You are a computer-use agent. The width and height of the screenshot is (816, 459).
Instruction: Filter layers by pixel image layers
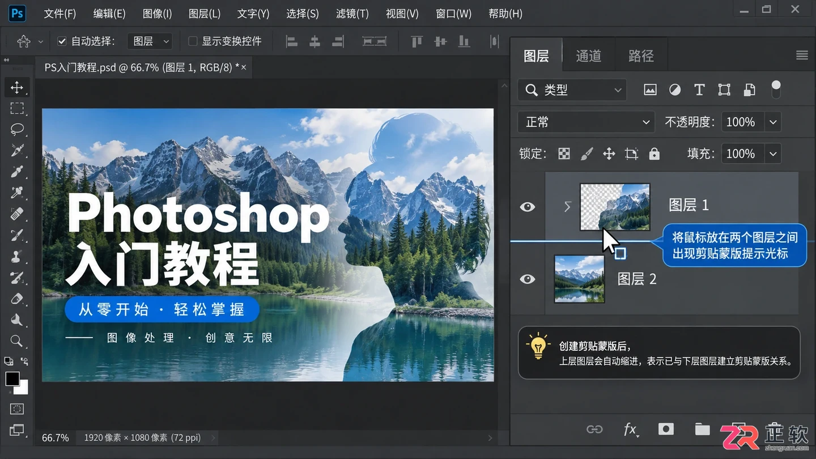(650, 90)
